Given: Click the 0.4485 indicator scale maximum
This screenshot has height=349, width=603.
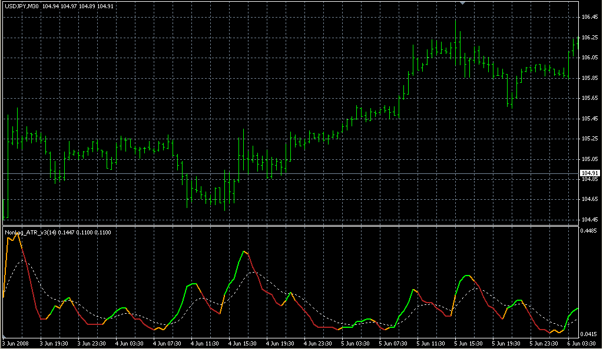Looking at the screenshot, I should [x=589, y=231].
